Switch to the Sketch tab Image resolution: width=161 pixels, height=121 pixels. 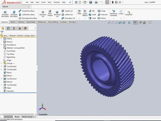tap(13, 22)
